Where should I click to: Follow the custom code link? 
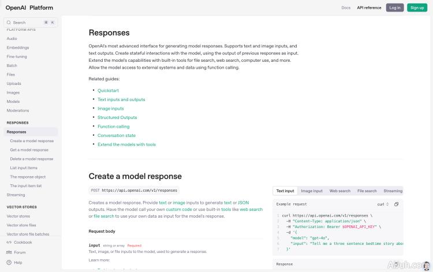coord(178,209)
